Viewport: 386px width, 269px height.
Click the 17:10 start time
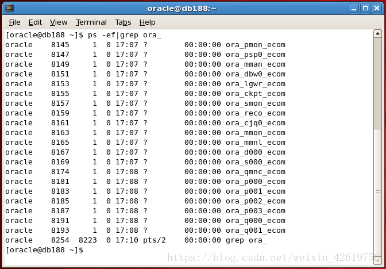point(127,240)
